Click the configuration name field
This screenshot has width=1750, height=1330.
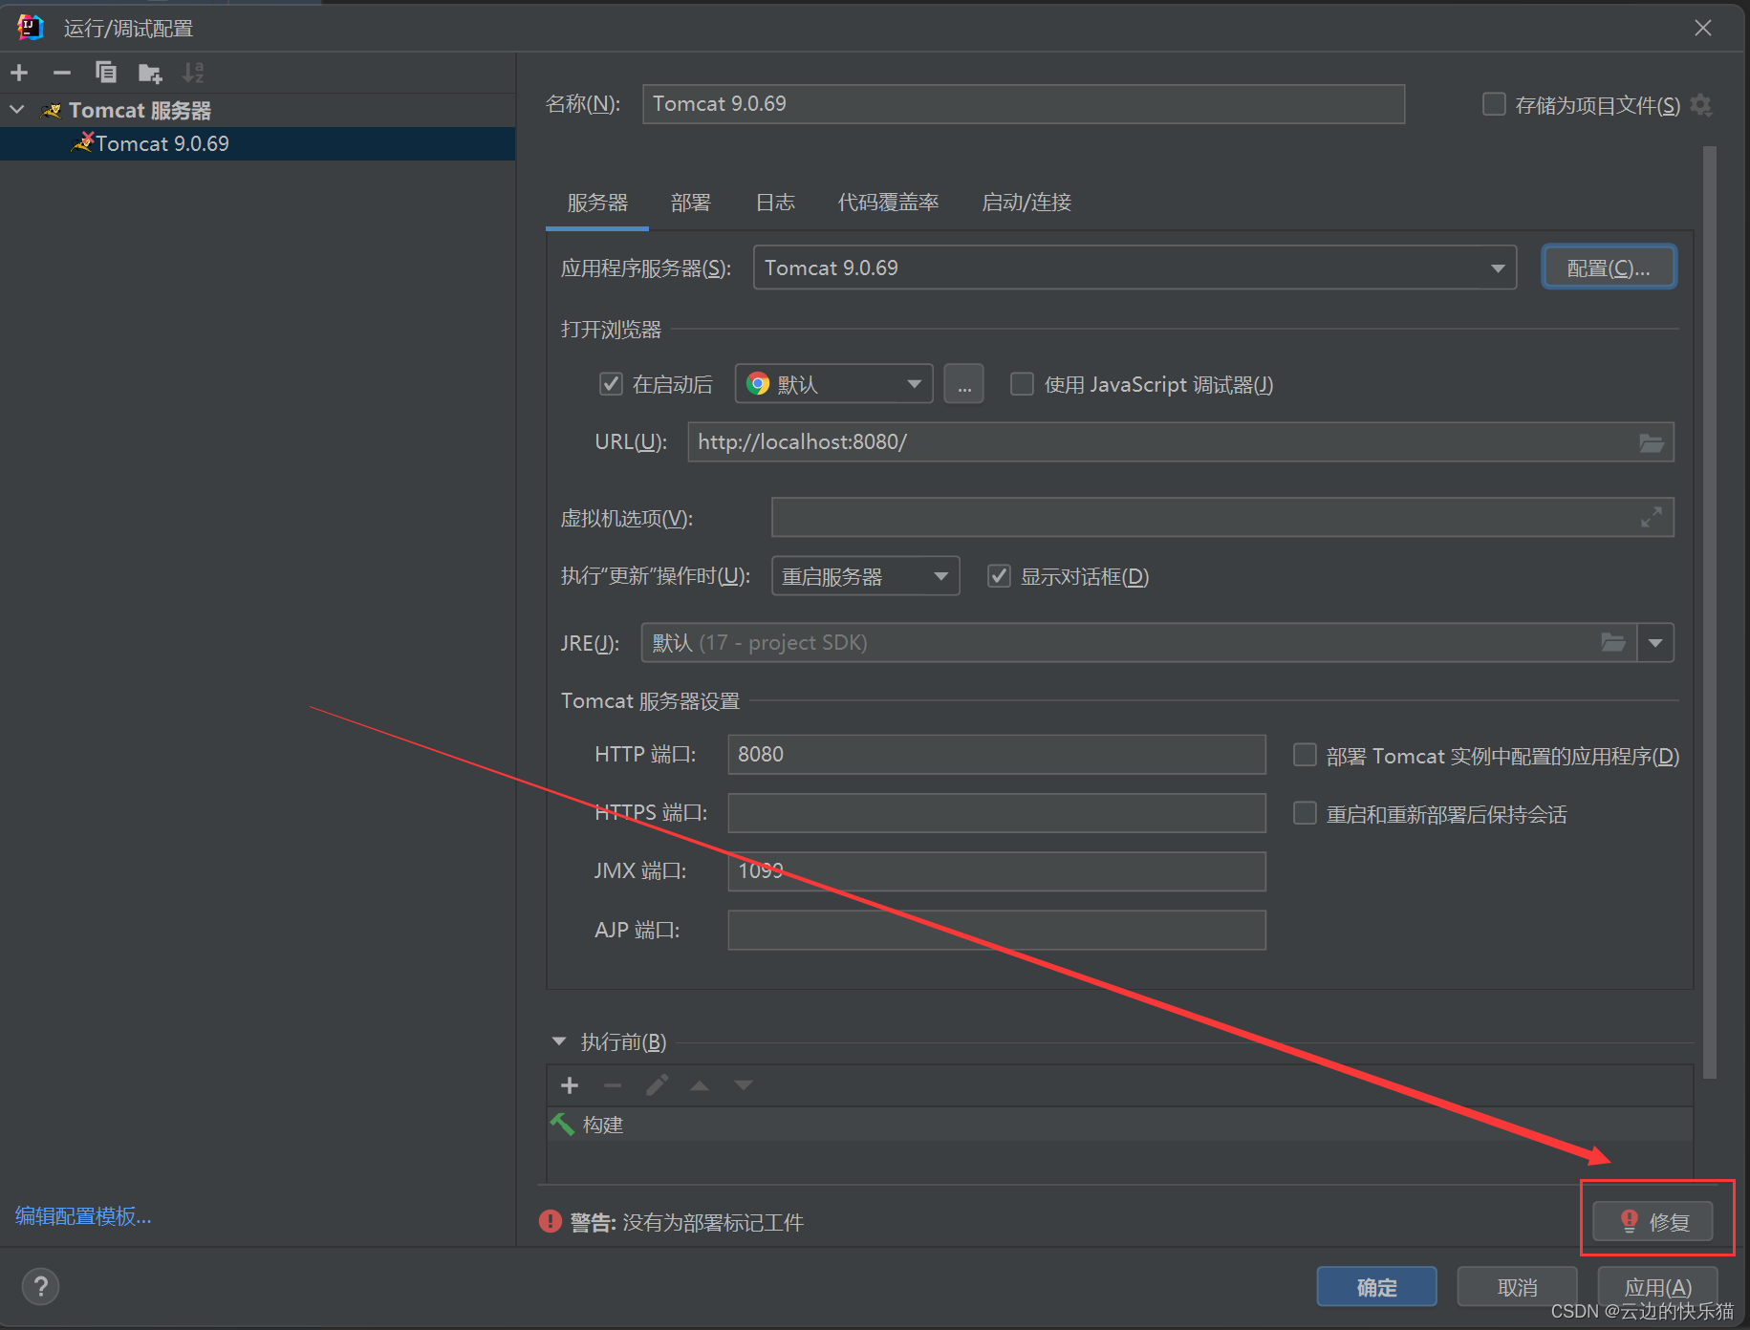pos(1024,104)
